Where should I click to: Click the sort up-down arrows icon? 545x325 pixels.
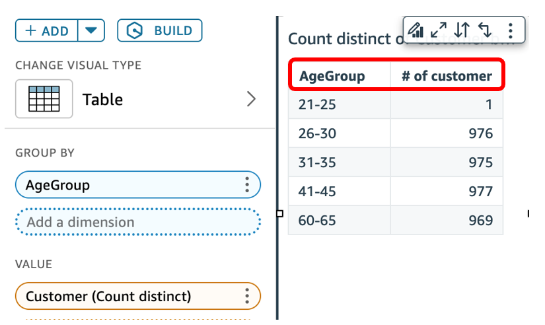click(x=462, y=30)
